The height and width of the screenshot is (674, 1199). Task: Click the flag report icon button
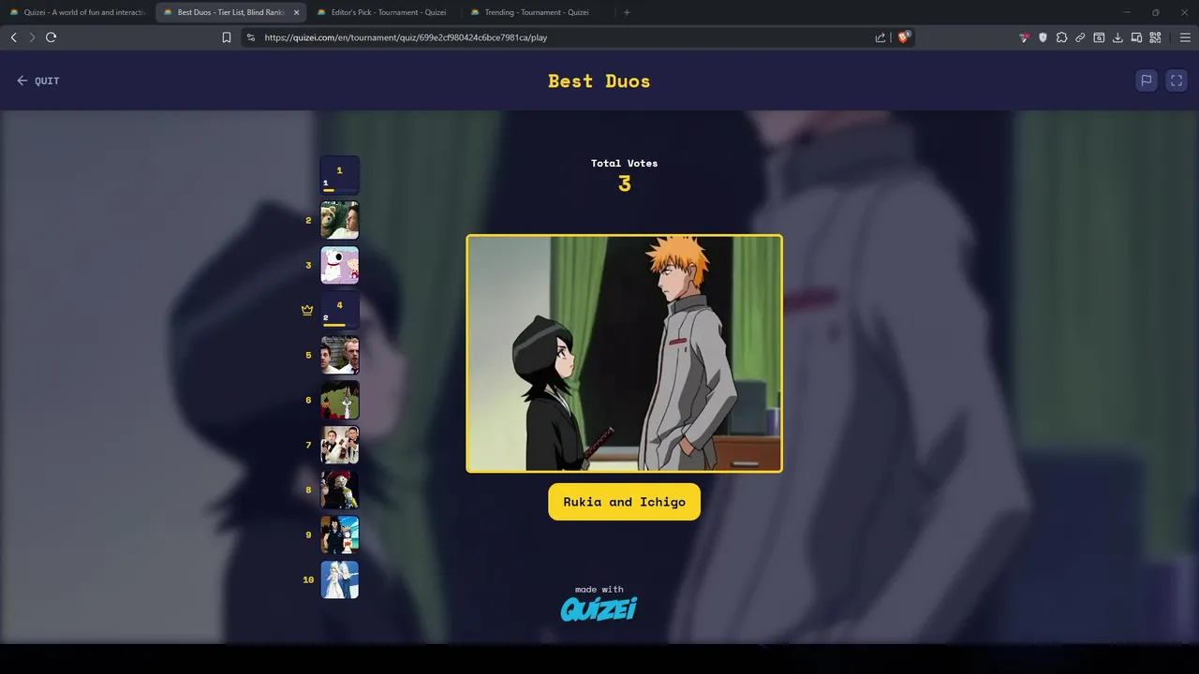pos(1146,81)
